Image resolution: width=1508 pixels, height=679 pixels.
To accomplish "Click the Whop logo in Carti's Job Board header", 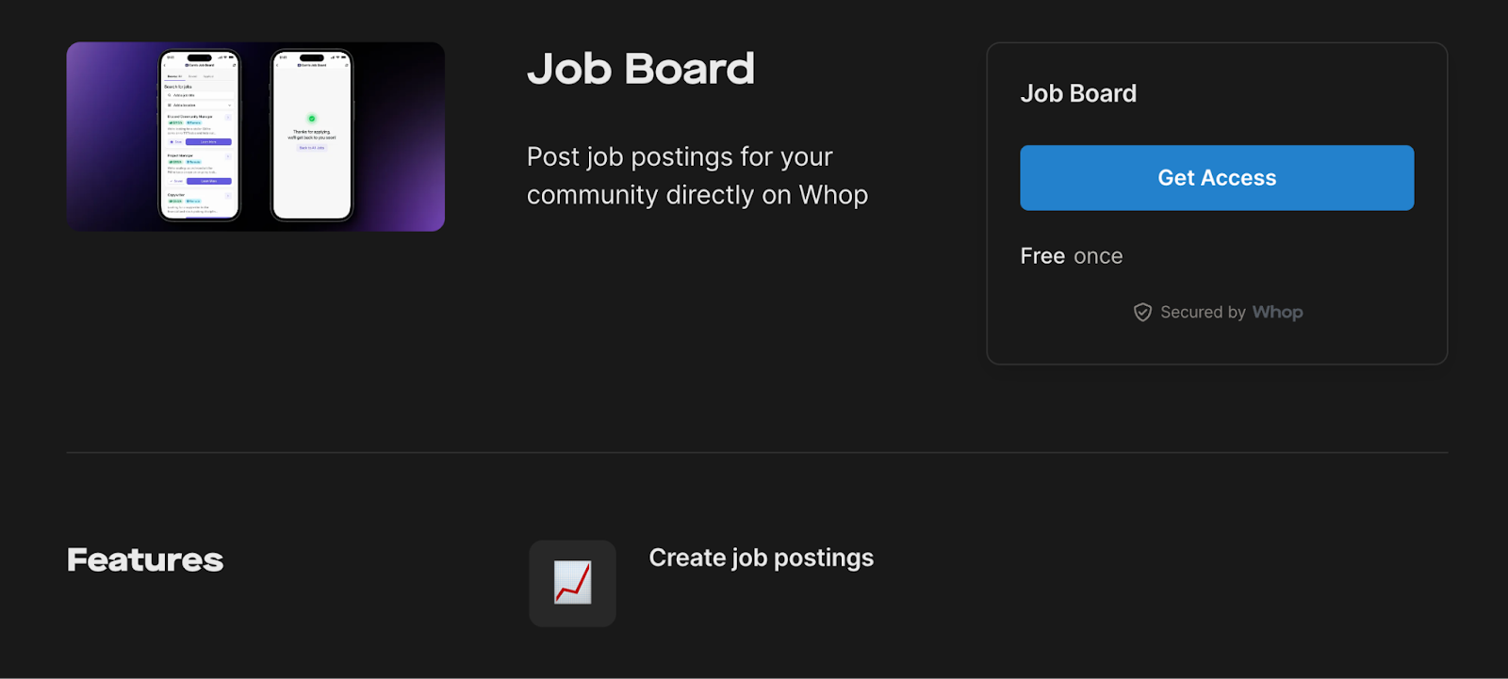I will [186, 65].
